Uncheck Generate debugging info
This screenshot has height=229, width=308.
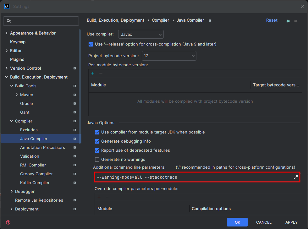click(x=97, y=141)
